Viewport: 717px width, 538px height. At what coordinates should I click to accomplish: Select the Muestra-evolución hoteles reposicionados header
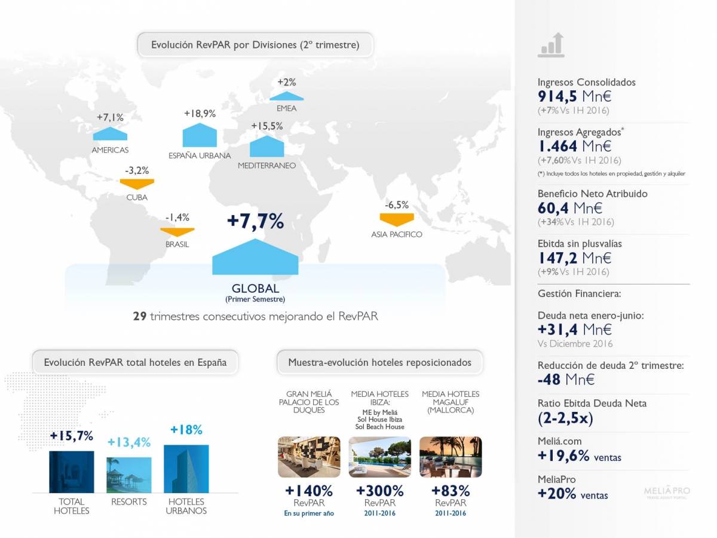coord(379,362)
